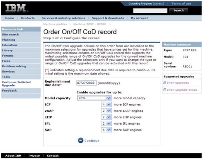Go to Machine 2097 - RED01 breadcrumb
This screenshot has height=160, width=204.
click(90, 24)
